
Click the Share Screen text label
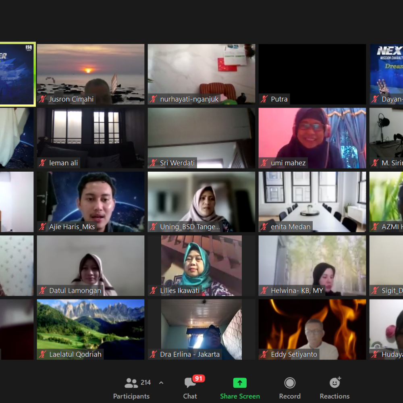(x=240, y=396)
